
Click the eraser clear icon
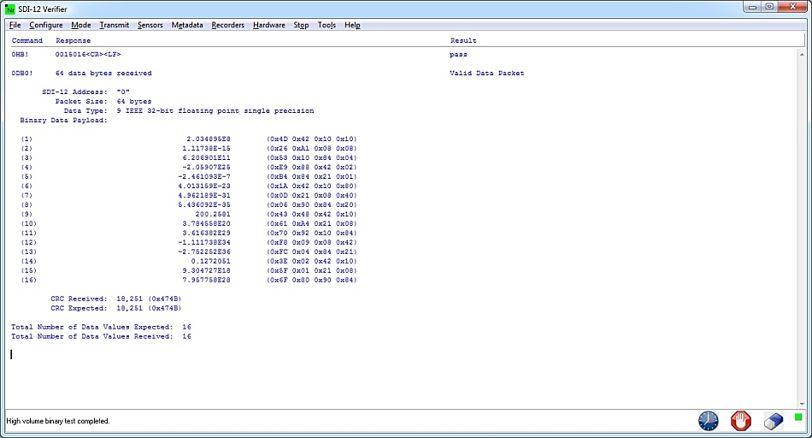pyautogui.click(x=774, y=421)
